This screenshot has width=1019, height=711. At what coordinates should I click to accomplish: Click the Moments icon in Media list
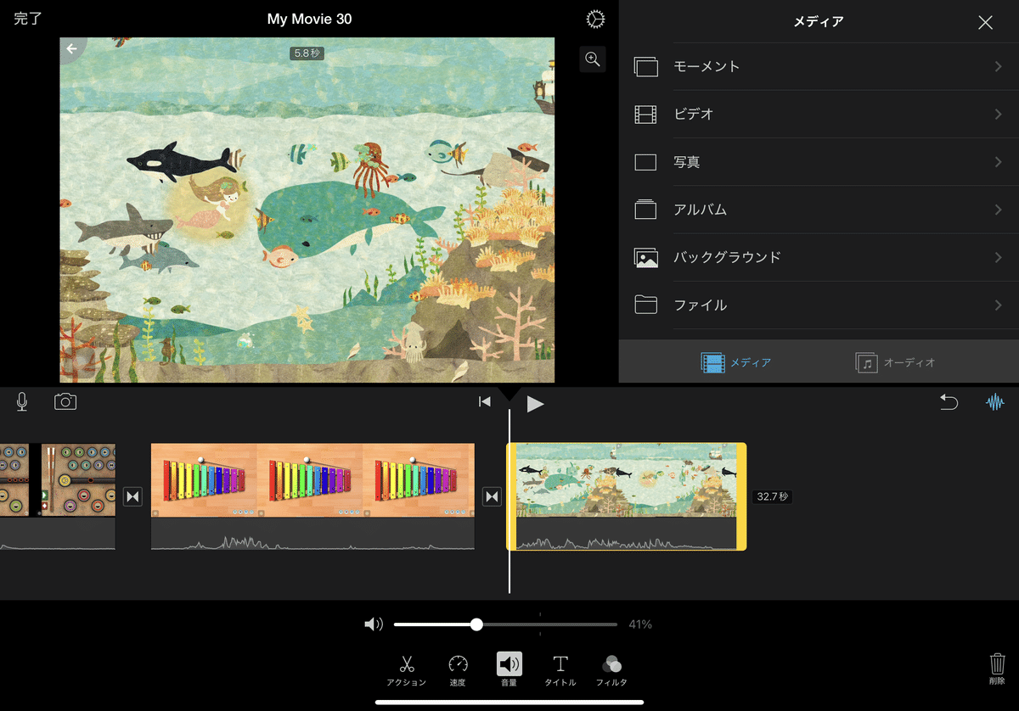click(x=646, y=67)
